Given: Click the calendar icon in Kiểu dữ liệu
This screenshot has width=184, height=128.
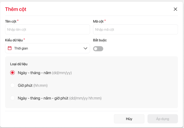Looking at the screenshot, I should coord(10,48).
